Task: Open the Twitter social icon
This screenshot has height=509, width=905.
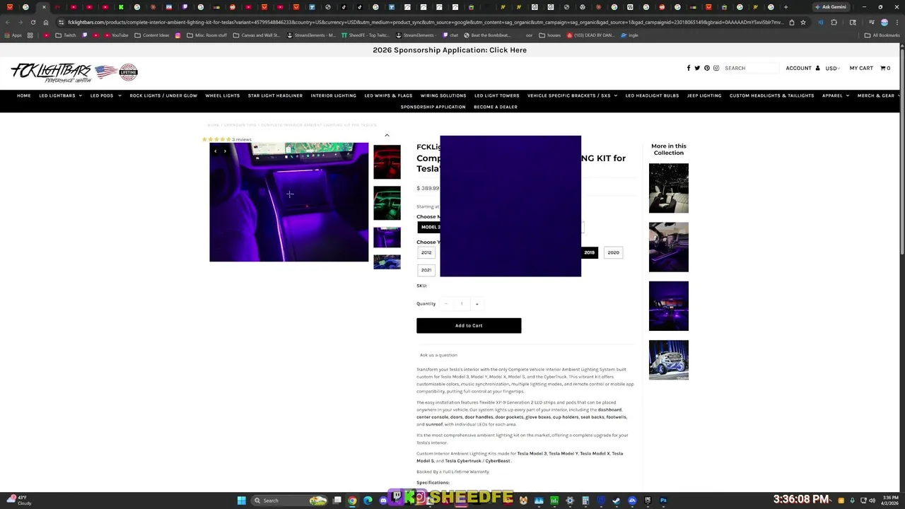Action: [697, 68]
